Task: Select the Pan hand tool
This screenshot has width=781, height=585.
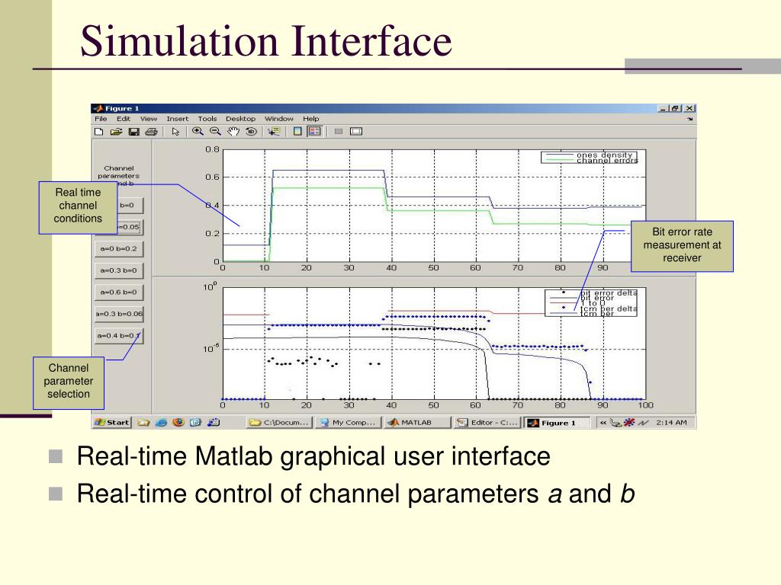Action: pyautogui.click(x=233, y=131)
